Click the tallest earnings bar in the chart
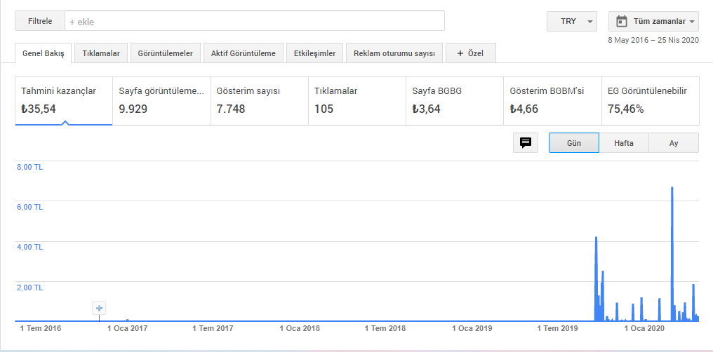The height and width of the screenshot is (352, 713). click(672, 255)
